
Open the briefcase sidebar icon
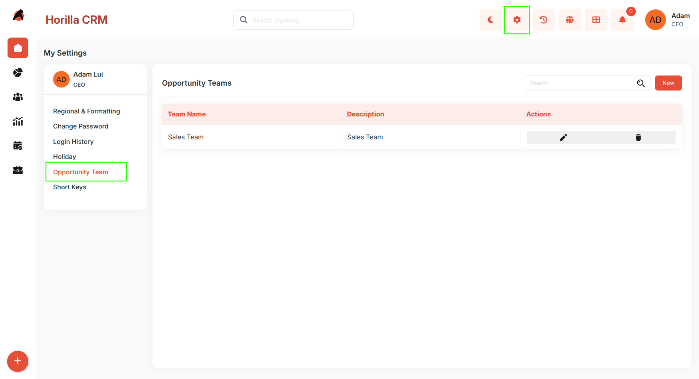click(18, 170)
